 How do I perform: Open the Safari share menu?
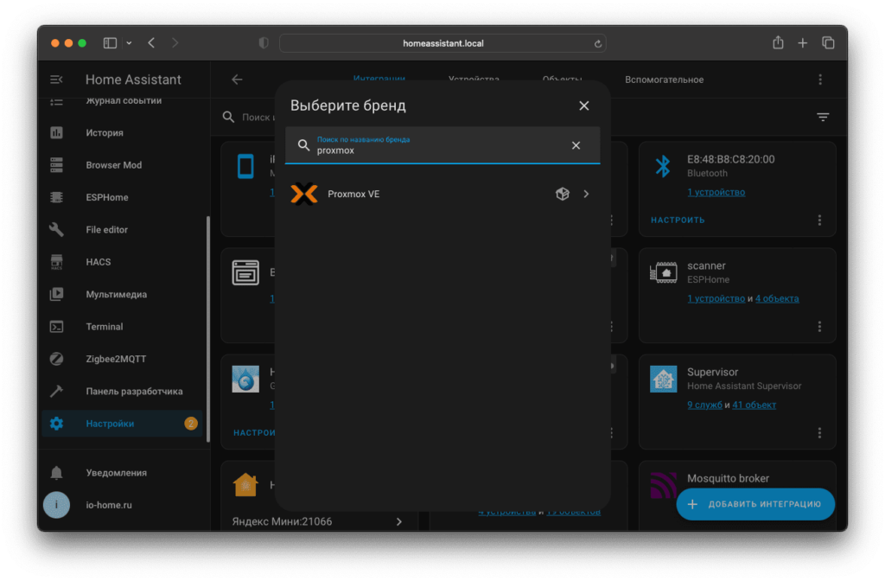coord(778,42)
